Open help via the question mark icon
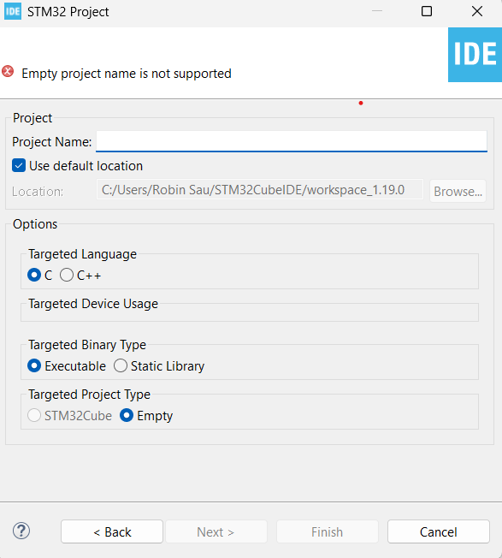502x558 pixels. [x=21, y=531]
